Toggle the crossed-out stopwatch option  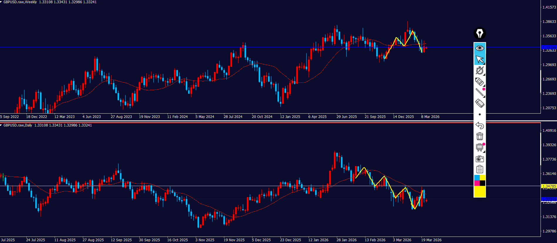pos(479,70)
